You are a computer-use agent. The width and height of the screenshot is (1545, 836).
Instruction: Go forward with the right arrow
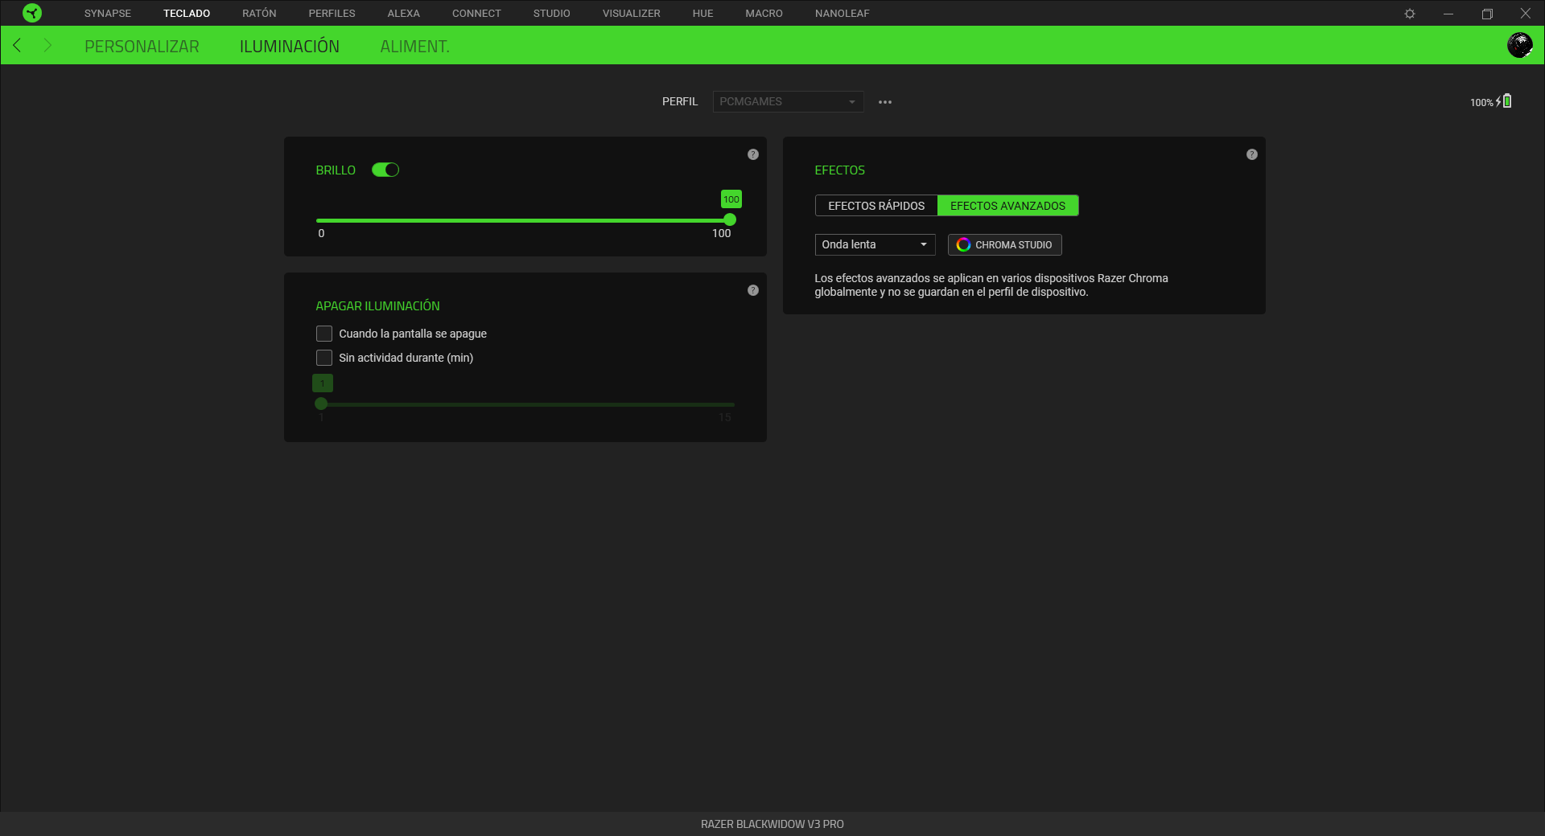pos(47,45)
